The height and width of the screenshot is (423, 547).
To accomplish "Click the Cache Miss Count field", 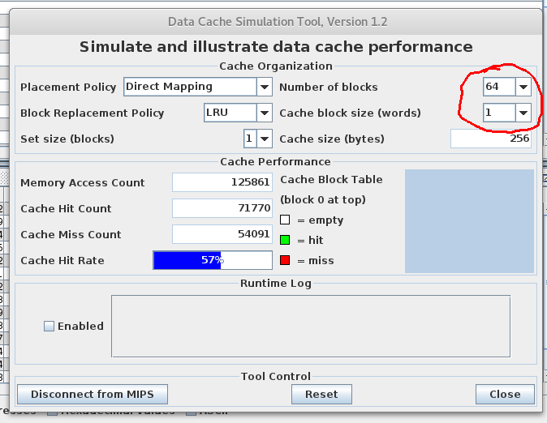I will pyautogui.click(x=222, y=234).
